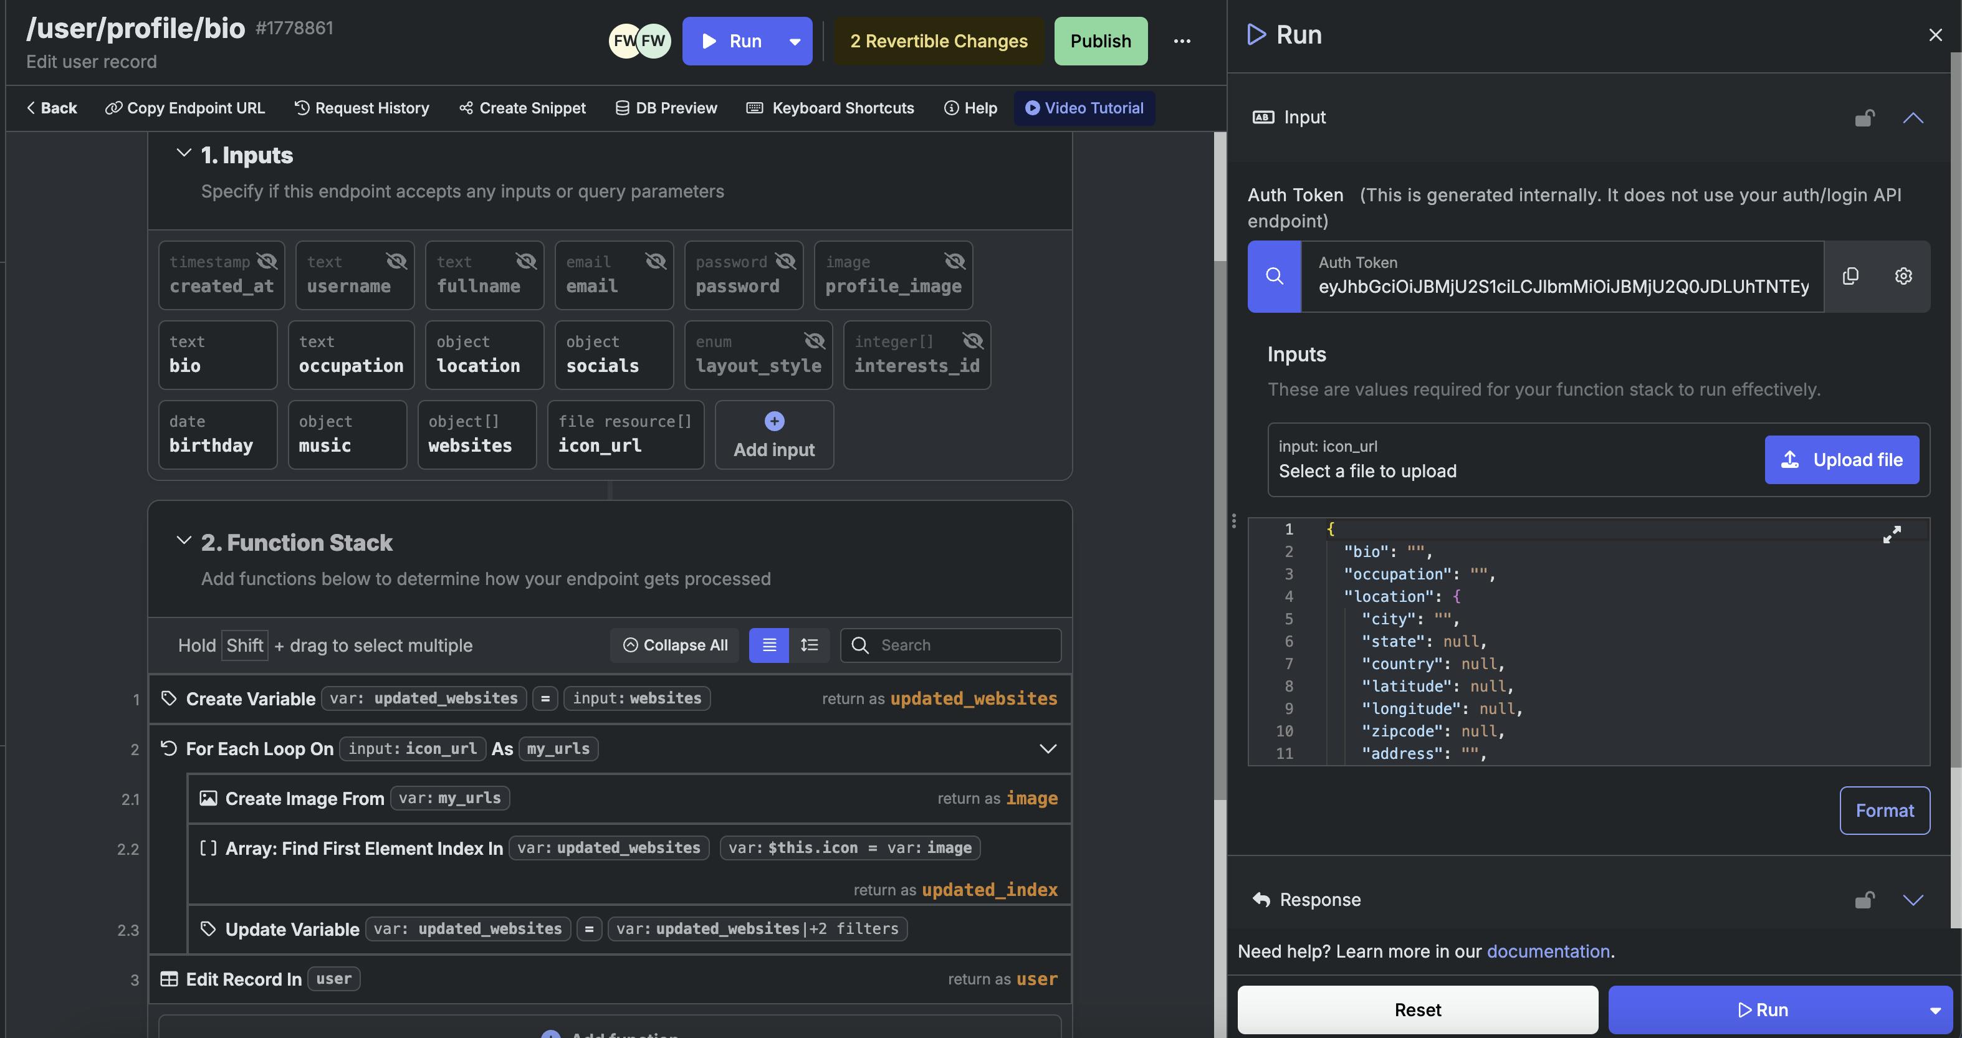Collapse the 1. Inputs section
The height and width of the screenshot is (1038, 1962).
point(184,153)
